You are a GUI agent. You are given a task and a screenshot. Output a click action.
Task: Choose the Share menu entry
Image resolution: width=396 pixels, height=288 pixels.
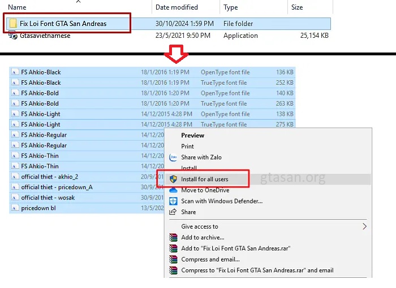pos(188,212)
